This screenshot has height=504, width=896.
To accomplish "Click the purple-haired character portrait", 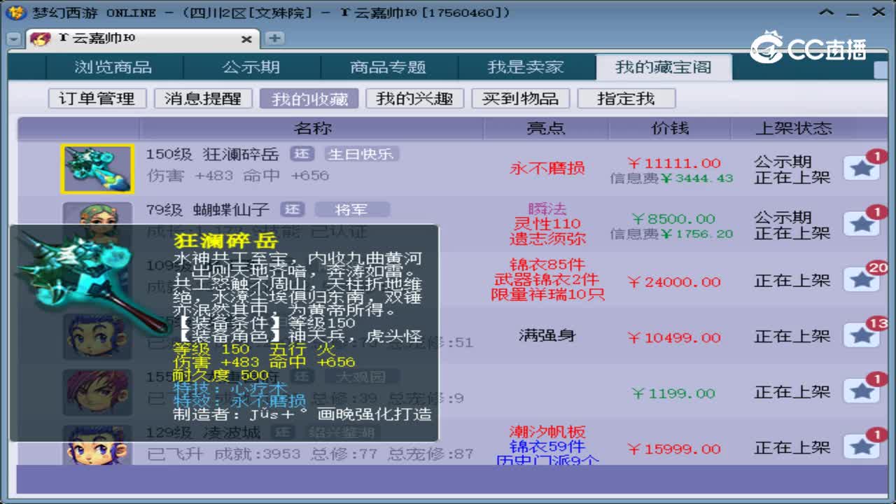I will [x=97, y=393].
